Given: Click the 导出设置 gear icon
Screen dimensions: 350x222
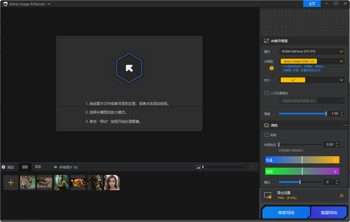Looking at the screenshot, I should [x=268, y=195].
